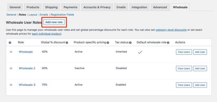Click the Global % discount column header

53,42
